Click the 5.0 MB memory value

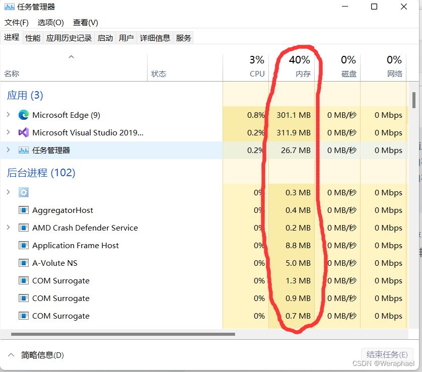[298, 263]
